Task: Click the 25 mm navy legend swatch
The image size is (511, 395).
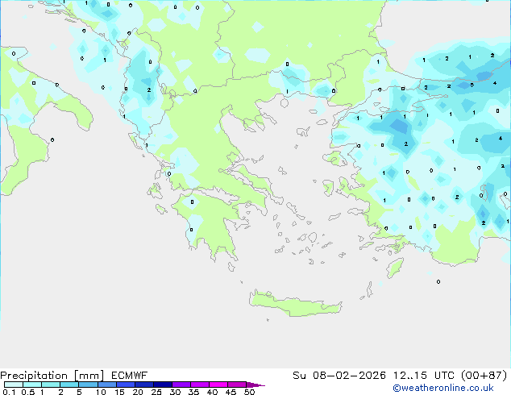Action: click(163, 385)
